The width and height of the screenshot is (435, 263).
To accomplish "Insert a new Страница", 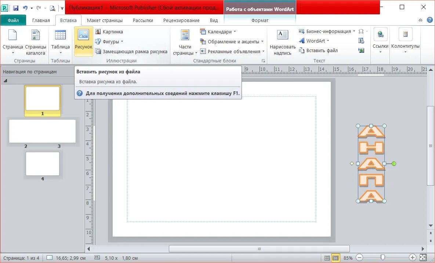I will click(x=12, y=41).
